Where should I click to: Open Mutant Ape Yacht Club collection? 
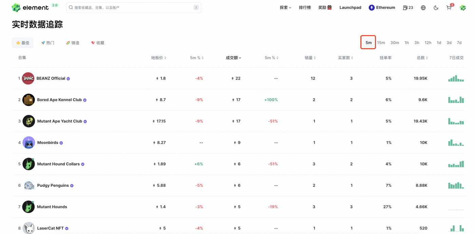(x=60, y=121)
